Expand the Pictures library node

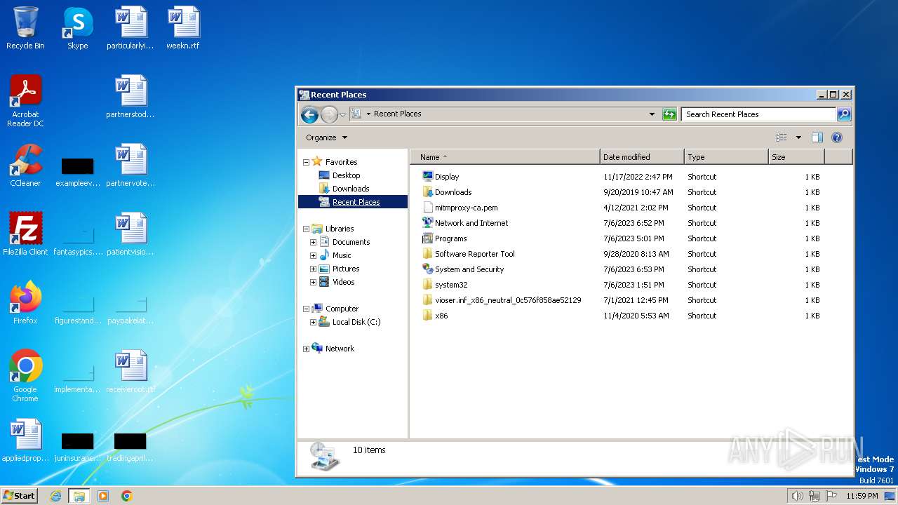coord(313,269)
